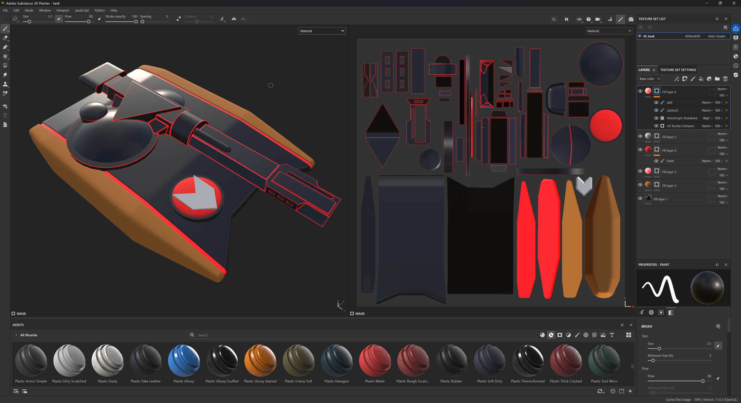Hide Fill layer 2 visibility

coord(640,185)
